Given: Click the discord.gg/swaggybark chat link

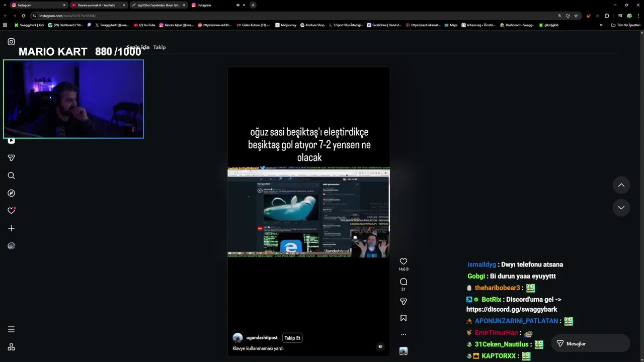Looking at the screenshot, I should point(512,309).
